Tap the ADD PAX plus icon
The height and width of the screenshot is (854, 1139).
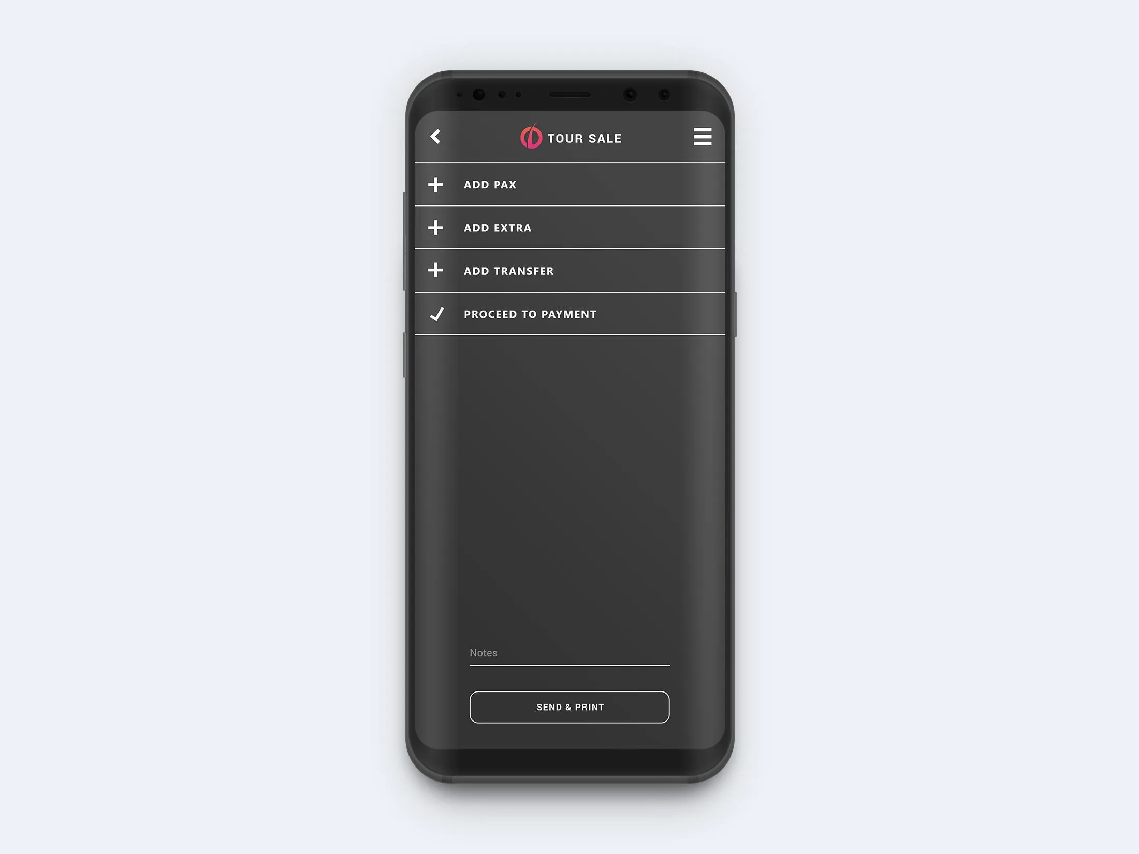pos(436,184)
